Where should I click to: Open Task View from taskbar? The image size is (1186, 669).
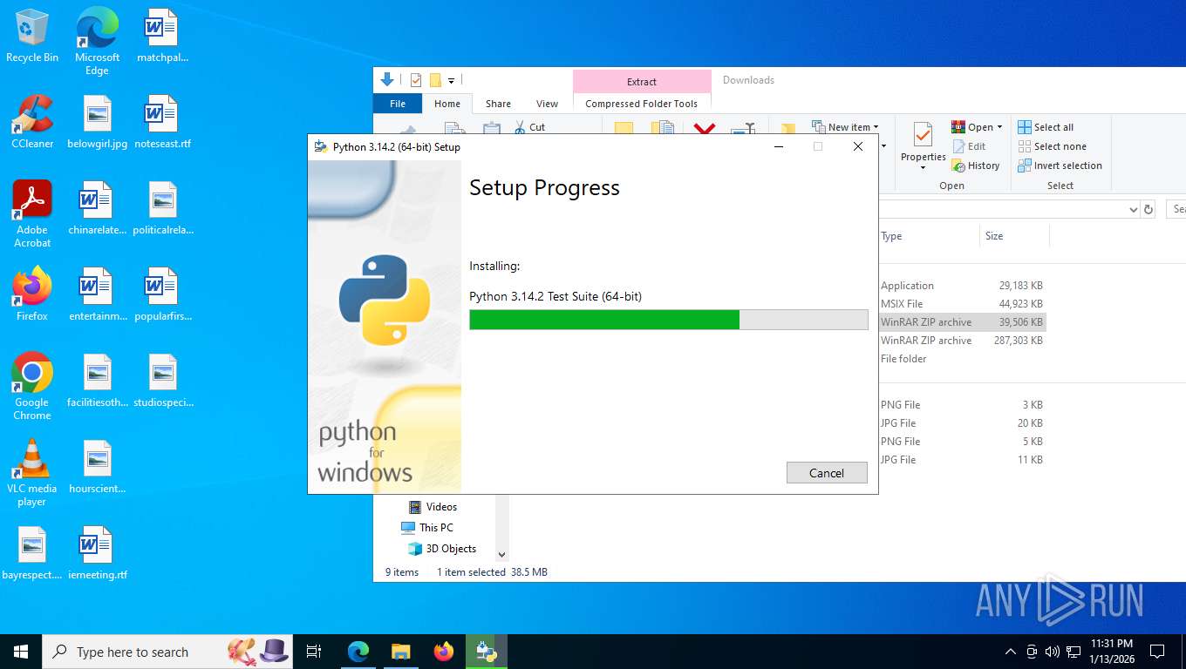[x=314, y=652]
